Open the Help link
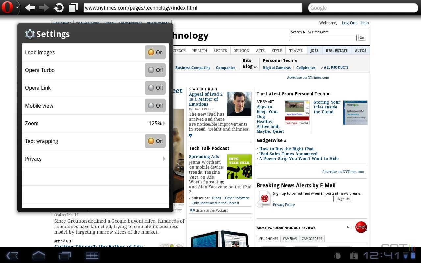 pos(365,23)
